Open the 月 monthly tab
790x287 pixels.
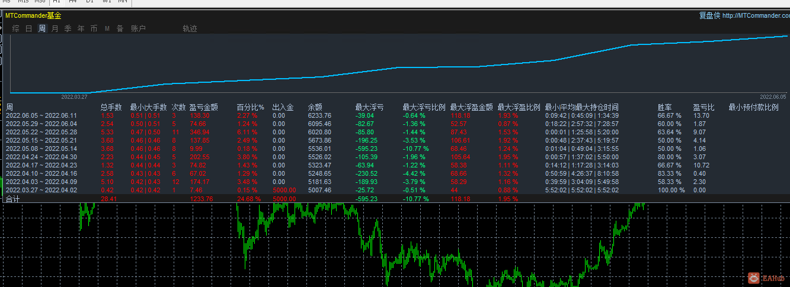click(55, 28)
